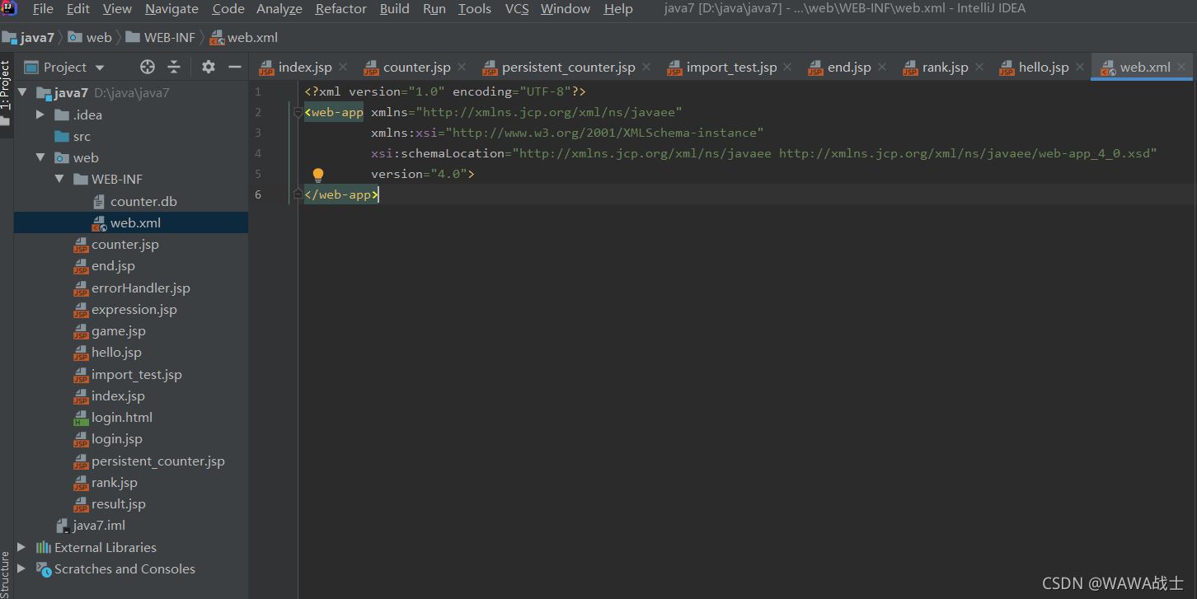Open the VCS menu
Viewport: 1197px width, 599px height.
click(516, 9)
